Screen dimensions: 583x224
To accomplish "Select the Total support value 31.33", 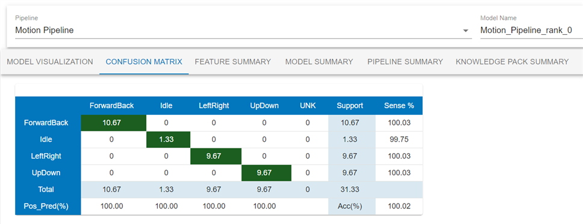I will (x=350, y=190).
